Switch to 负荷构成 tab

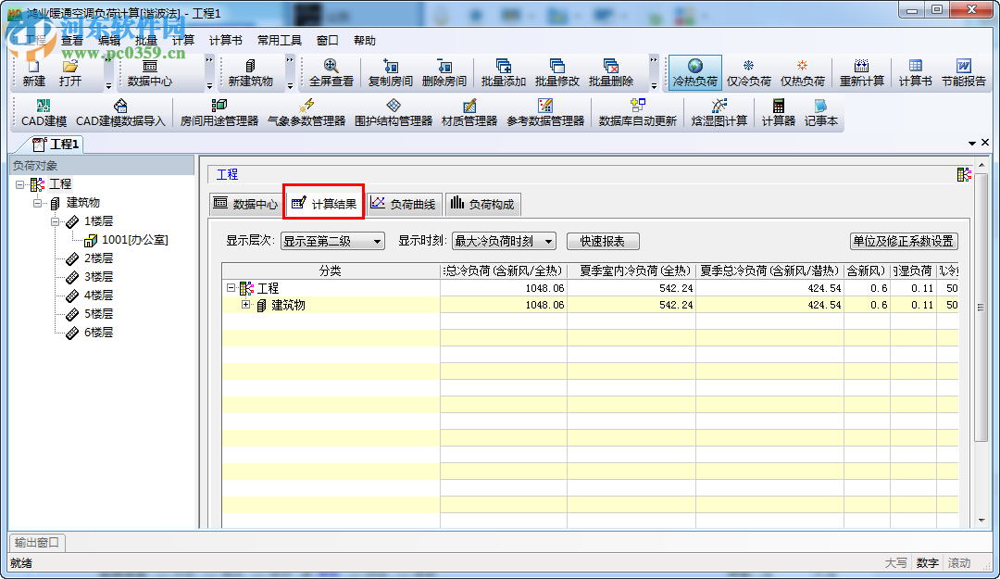tap(482, 204)
